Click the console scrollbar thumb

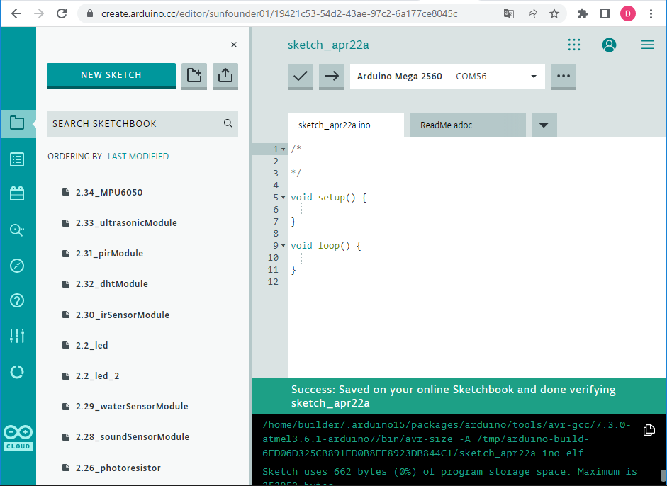[663, 477]
